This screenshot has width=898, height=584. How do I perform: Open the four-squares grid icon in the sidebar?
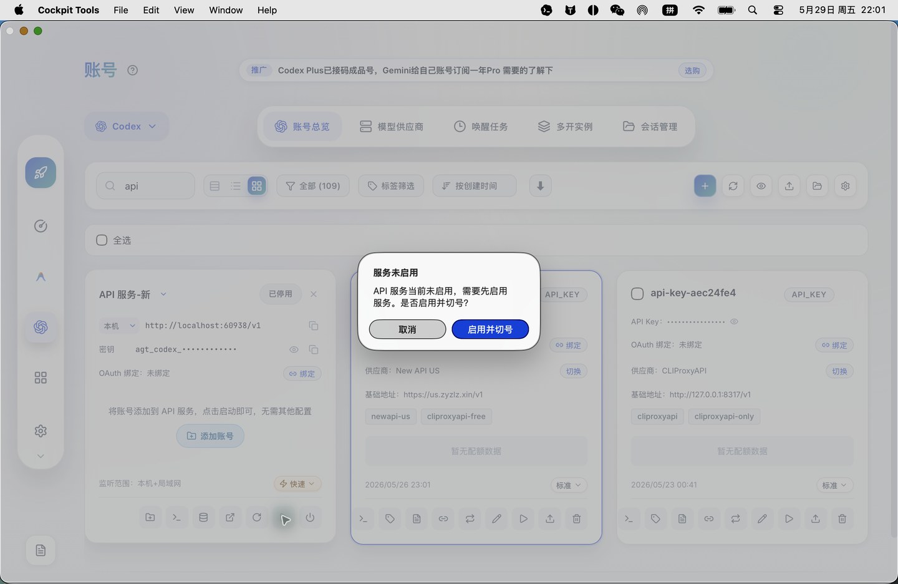(41, 377)
